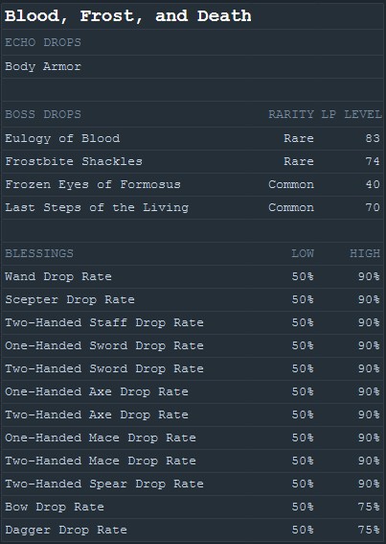Click the ECHO DROPS section header

tap(43, 42)
